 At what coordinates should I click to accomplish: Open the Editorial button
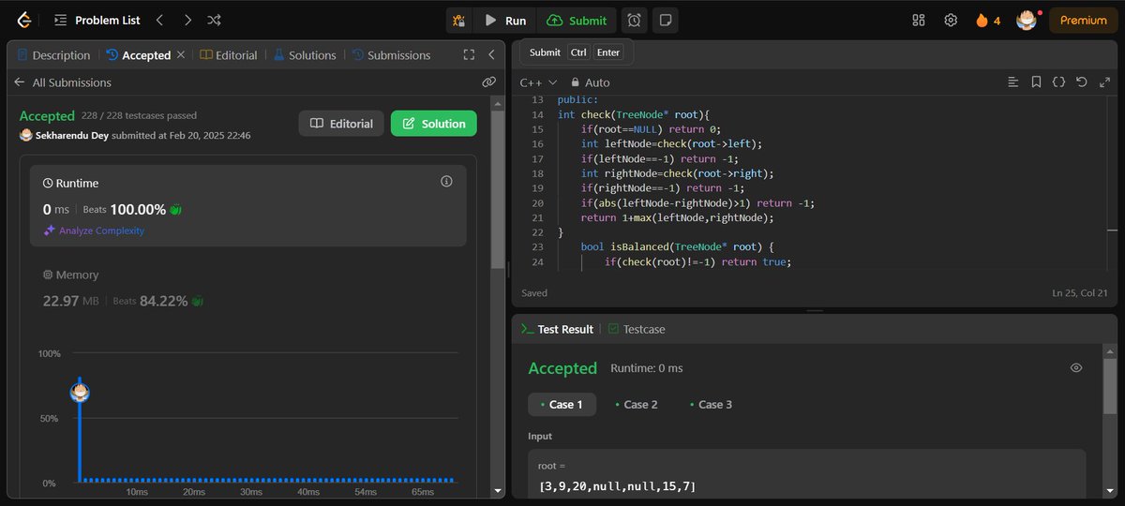tap(341, 124)
